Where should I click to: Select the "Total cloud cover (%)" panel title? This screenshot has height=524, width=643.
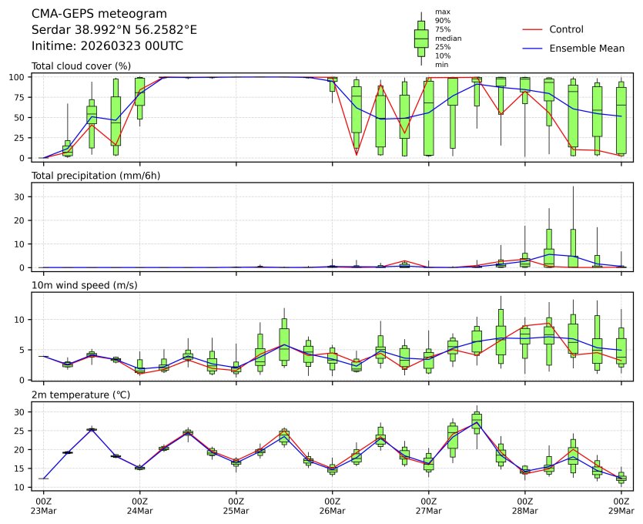pos(81,66)
